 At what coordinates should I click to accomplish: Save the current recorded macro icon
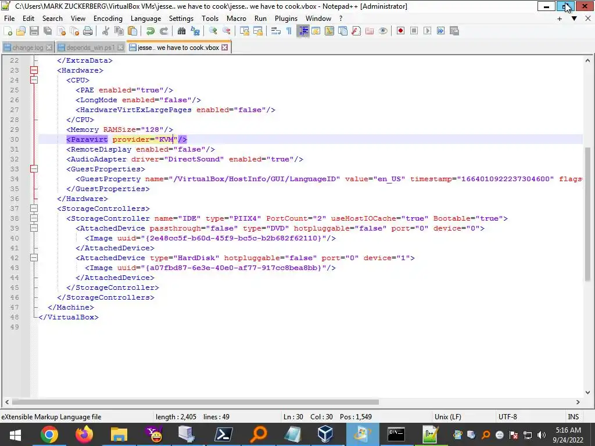(454, 31)
